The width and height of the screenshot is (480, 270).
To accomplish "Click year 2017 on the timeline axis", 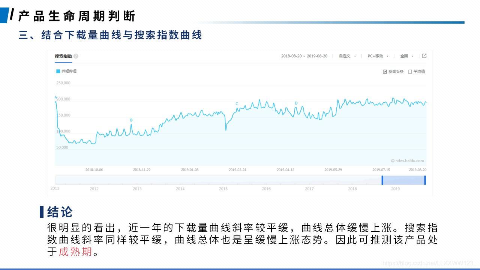I will pyautogui.click(x=309, y=189).
